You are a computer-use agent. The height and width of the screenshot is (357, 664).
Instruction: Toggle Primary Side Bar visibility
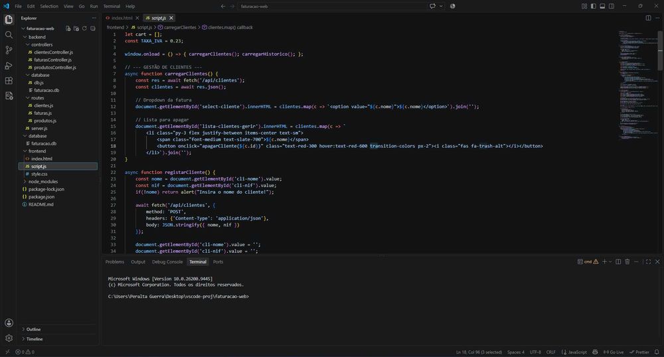(x=593, y=7)
